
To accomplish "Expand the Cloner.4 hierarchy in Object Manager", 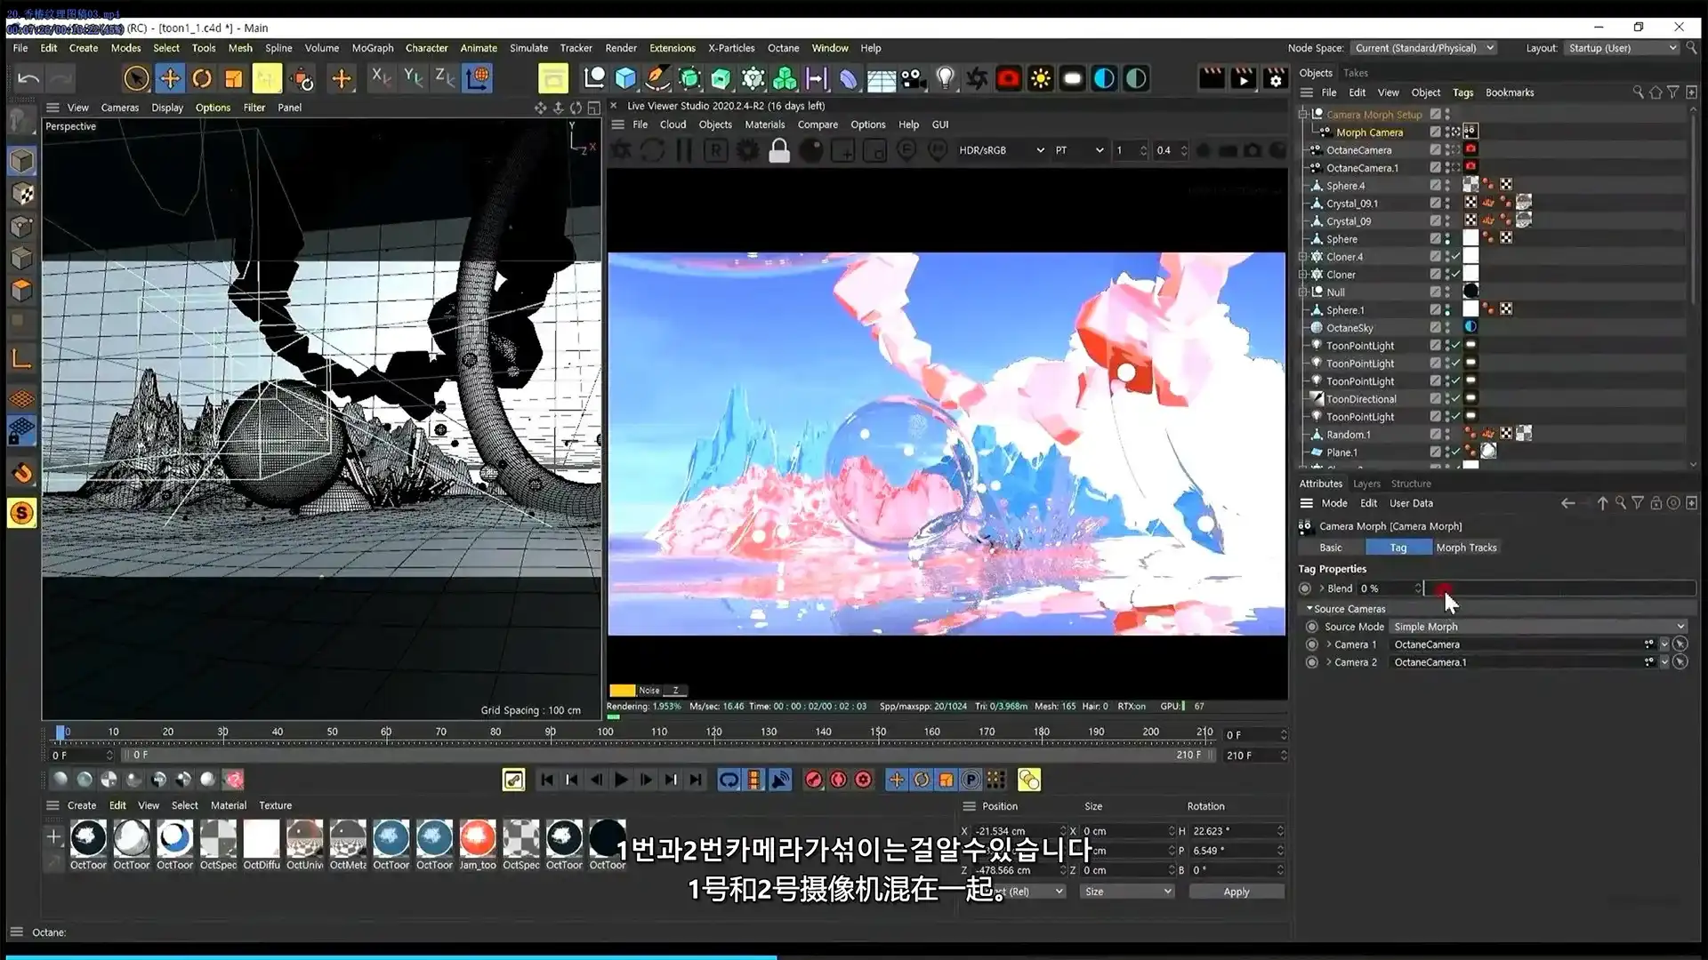I will click(x=1302, y=256).
